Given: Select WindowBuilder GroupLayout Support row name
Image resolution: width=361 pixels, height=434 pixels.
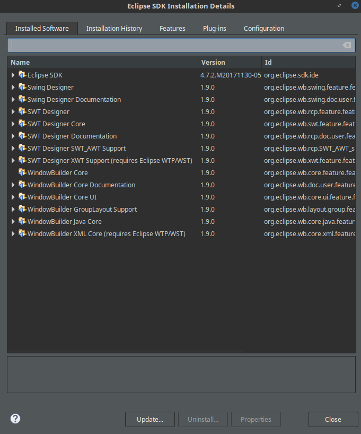Looking at the screenshot, I should 82,209.
